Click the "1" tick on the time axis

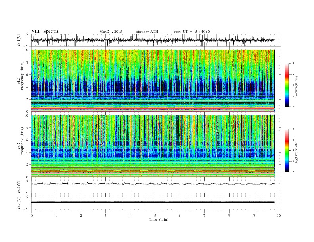point(56,216)
